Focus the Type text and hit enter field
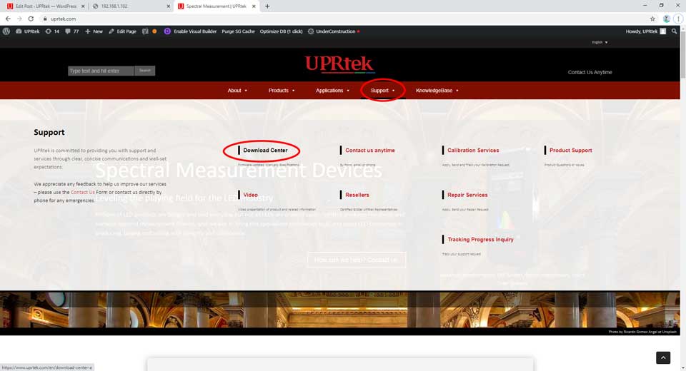Viewport: 686px width, 371px height. pyautogui.click(x=101, y=71)
